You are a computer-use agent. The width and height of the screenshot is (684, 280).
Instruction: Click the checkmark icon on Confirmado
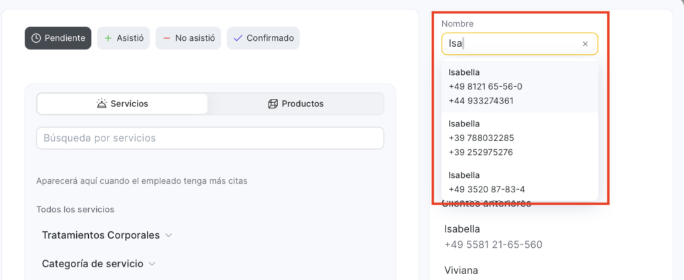coord(238,38)
